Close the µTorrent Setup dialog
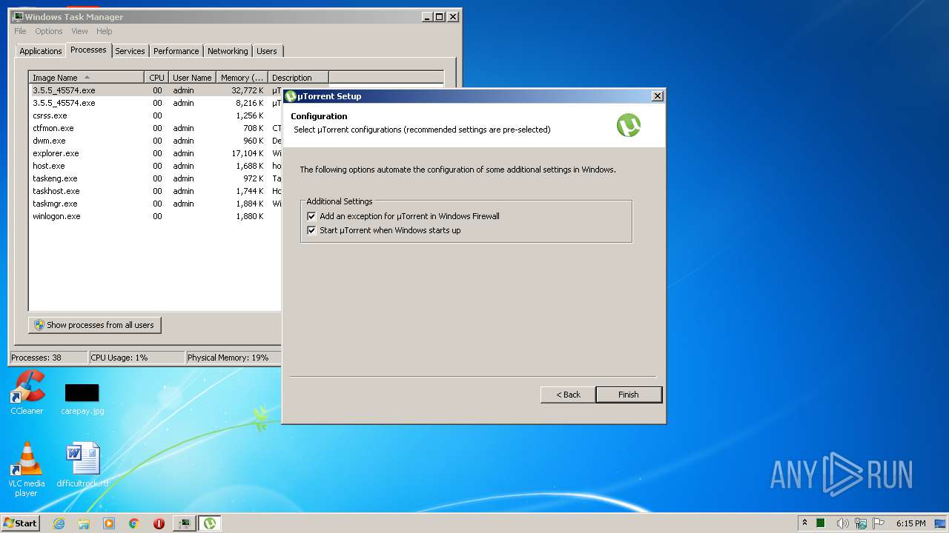This screenshot has width=949, height=533. pyautogui.click(x=657, y=96)
